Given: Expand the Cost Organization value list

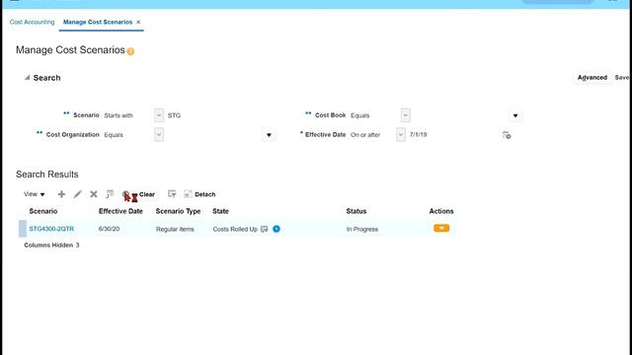Looking at the screenshot, I should 269,135.
